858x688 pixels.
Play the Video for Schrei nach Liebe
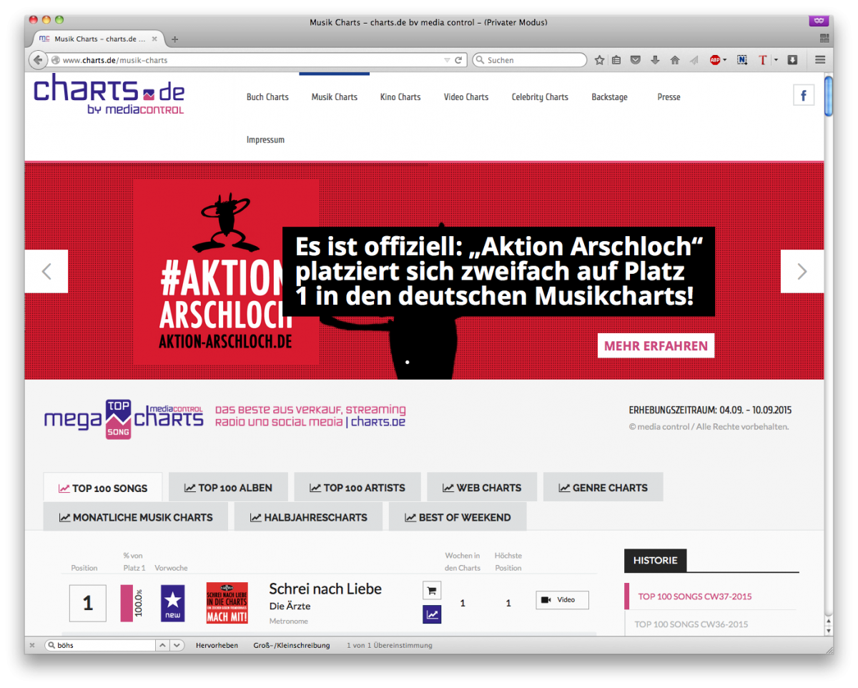[562, 600]
